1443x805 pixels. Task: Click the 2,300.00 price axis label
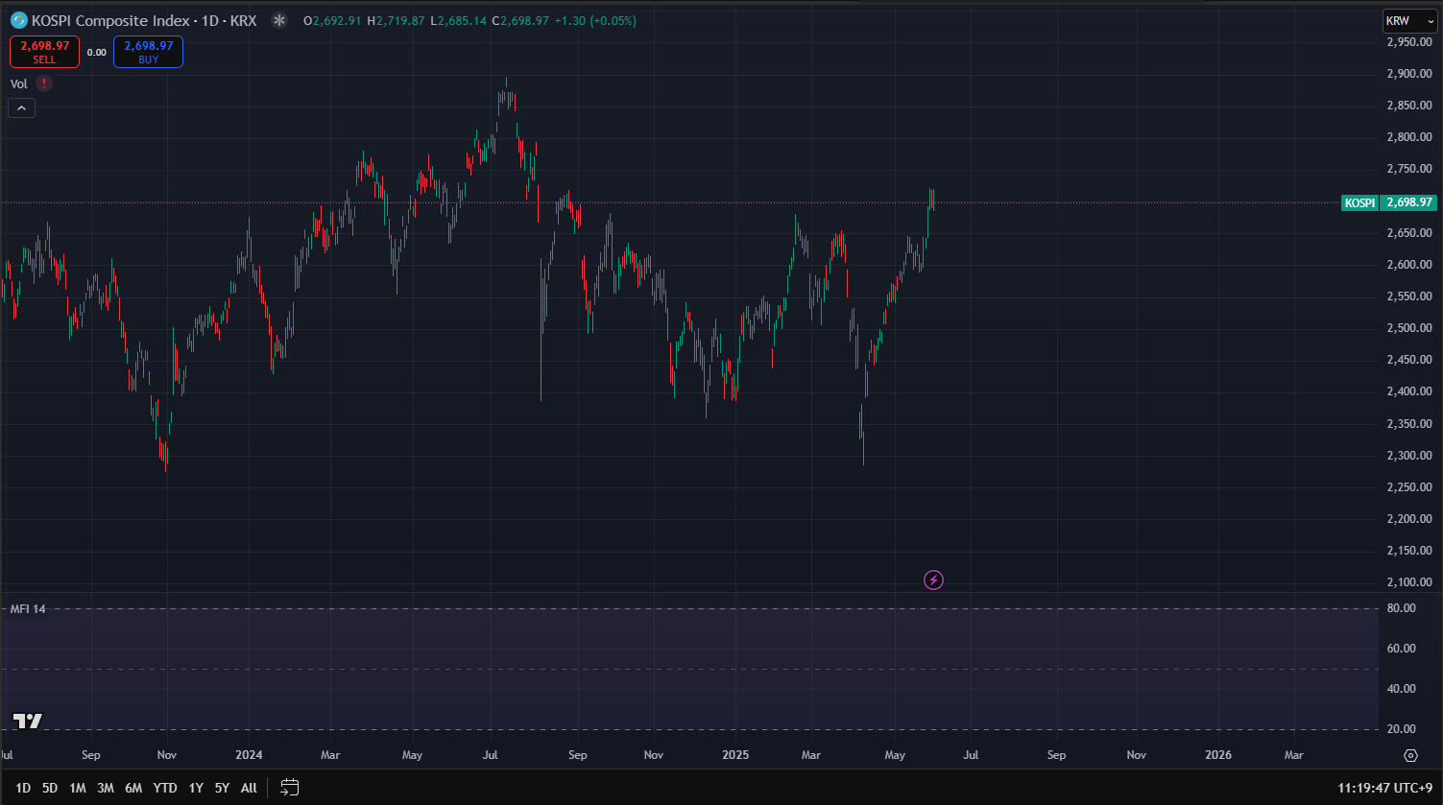(1409, 456)
